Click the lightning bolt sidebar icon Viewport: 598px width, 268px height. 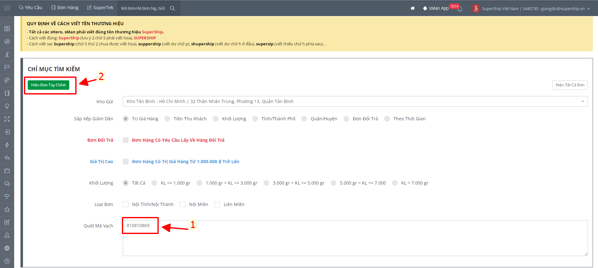[x=7, y=145]
